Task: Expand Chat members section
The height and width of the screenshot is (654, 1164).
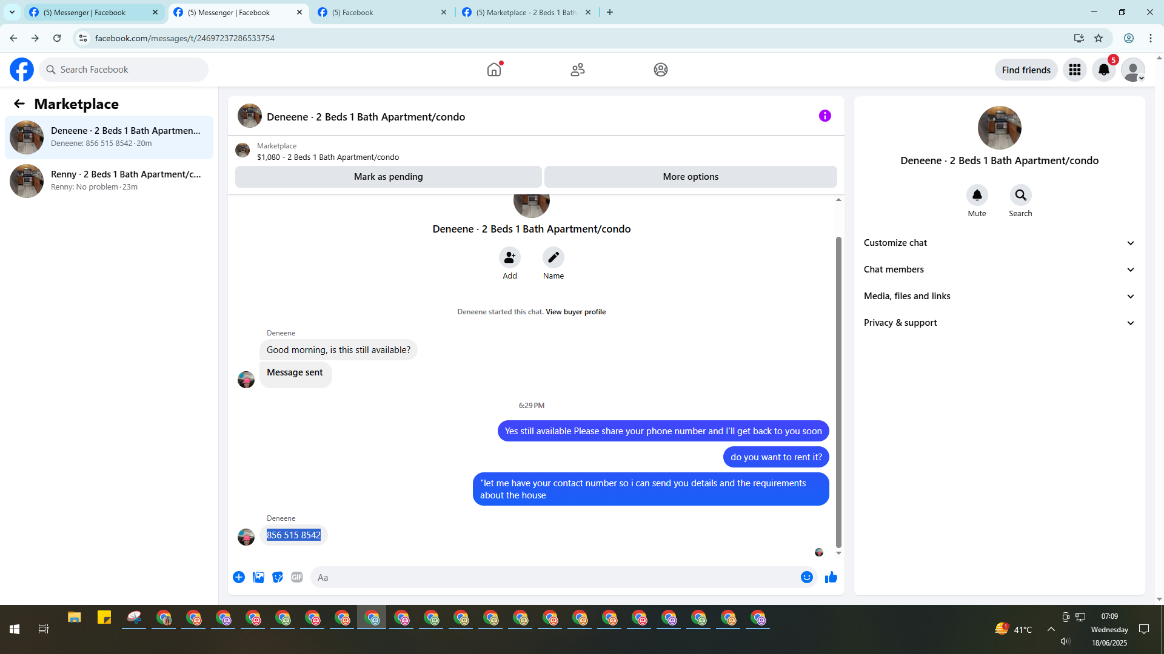Action: 999,269
